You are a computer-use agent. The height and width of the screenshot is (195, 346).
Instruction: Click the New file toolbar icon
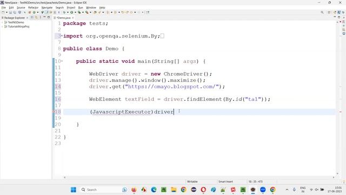[x=3, y=12]
